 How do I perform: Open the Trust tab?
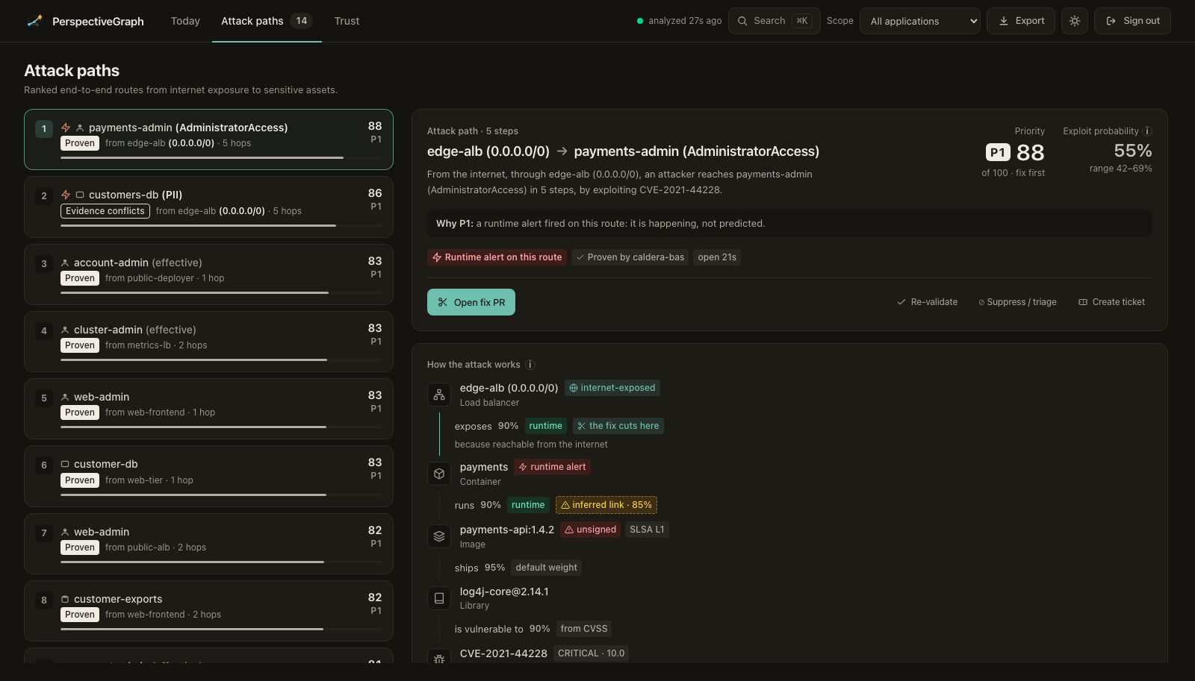pos(347,21)
